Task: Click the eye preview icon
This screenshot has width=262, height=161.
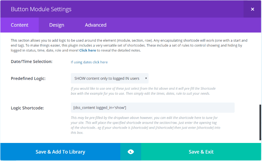Action: (x=130, y=152)
